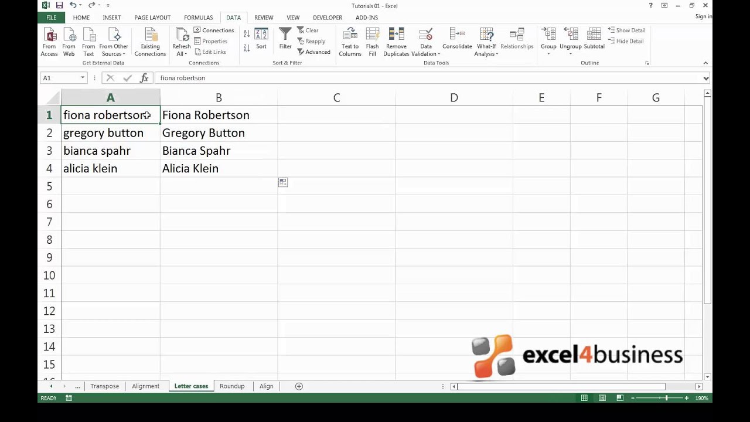Click the horizontal scrollbar right arrow
Screen dimensions: 750x422
[x=698, y=386]
